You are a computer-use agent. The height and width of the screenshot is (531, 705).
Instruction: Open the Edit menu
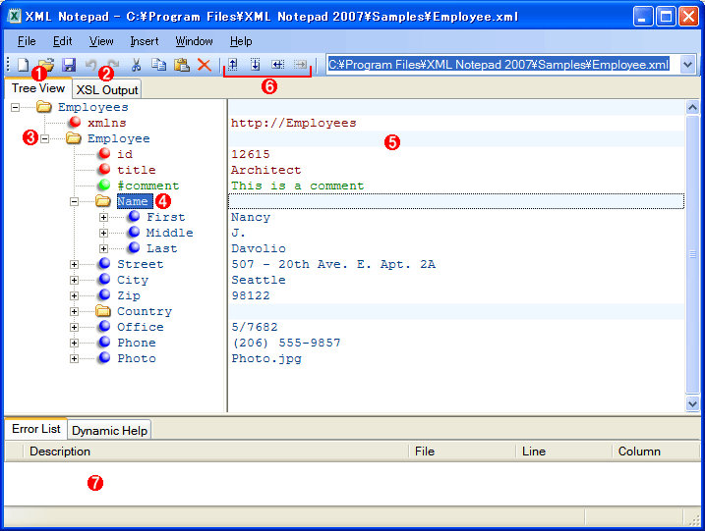(x=62, y=41)
